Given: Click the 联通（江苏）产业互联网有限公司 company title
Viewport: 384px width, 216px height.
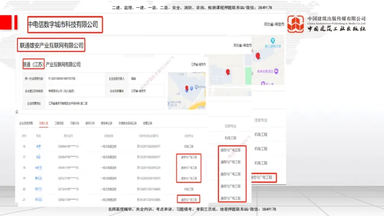Looking at the screenshot, I should pyautogui.click(x=52, y=64).
